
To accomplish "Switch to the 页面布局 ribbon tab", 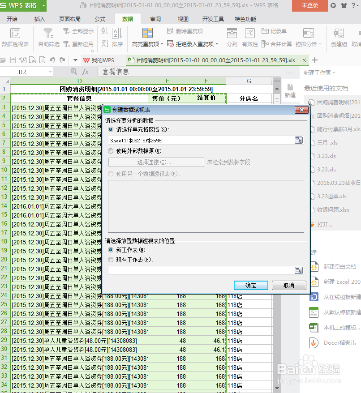I will point(69,19).
